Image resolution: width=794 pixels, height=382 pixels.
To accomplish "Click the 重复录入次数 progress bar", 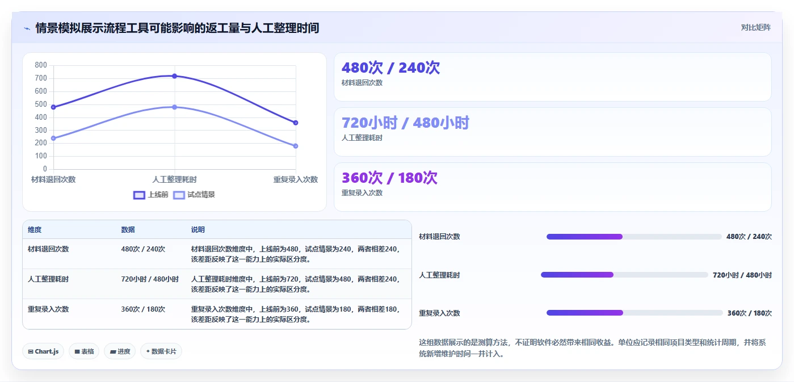I will click(x=635, y=313).
